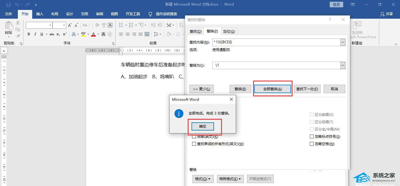Click the Paste clipboard icon
The width and height of the screenshot is (400, 186).
coord(8,26)
